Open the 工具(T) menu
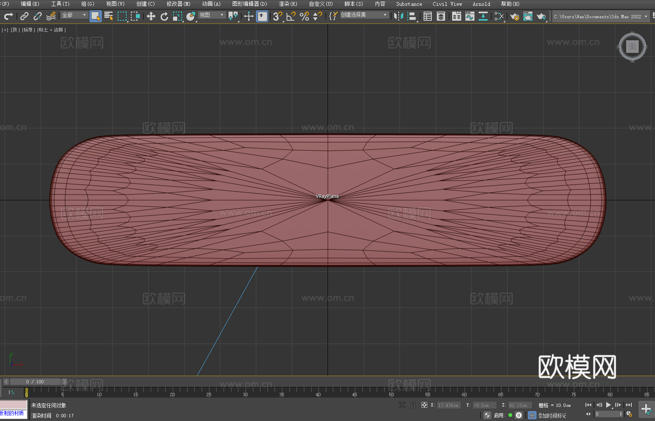 tap(60, 4)
